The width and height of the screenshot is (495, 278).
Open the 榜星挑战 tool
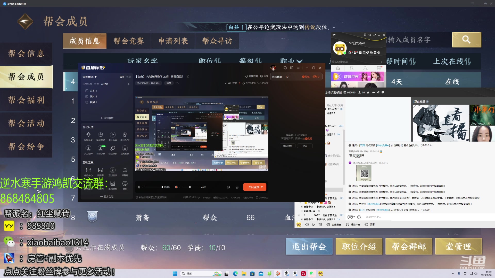click(101, 136)
